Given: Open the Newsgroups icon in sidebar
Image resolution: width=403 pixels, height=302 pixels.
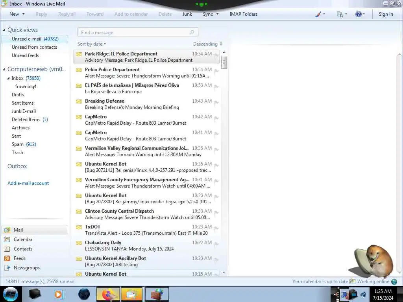Looking at the screenshot, I should [7, 268].
